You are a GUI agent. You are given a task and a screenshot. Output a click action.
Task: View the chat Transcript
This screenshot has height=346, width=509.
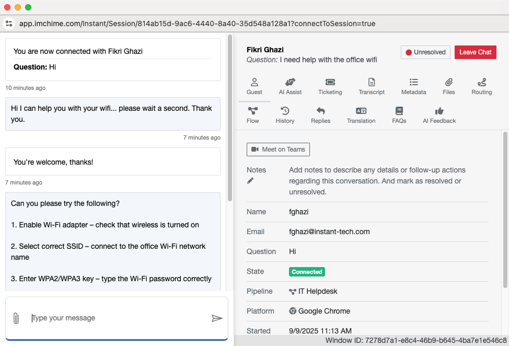(x=372, y=87)
